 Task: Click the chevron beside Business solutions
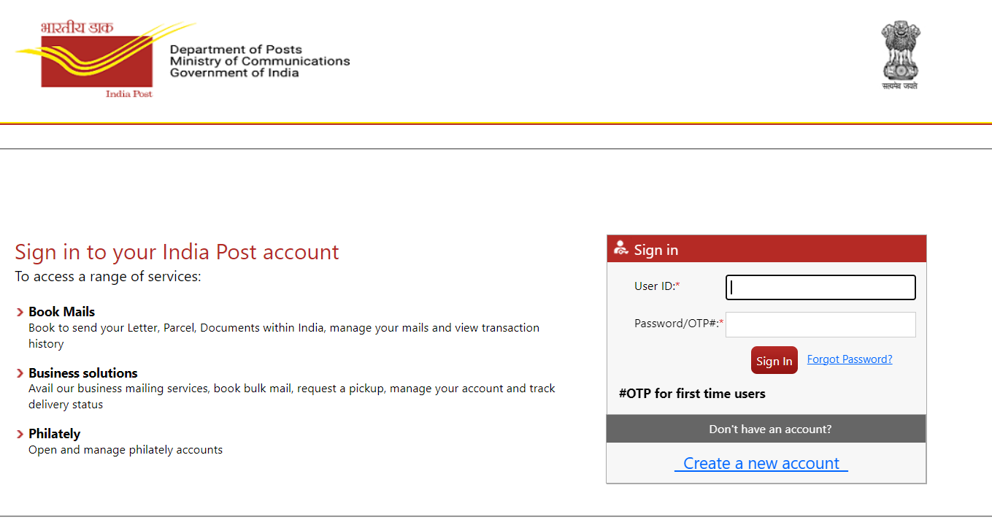(20, 373)
